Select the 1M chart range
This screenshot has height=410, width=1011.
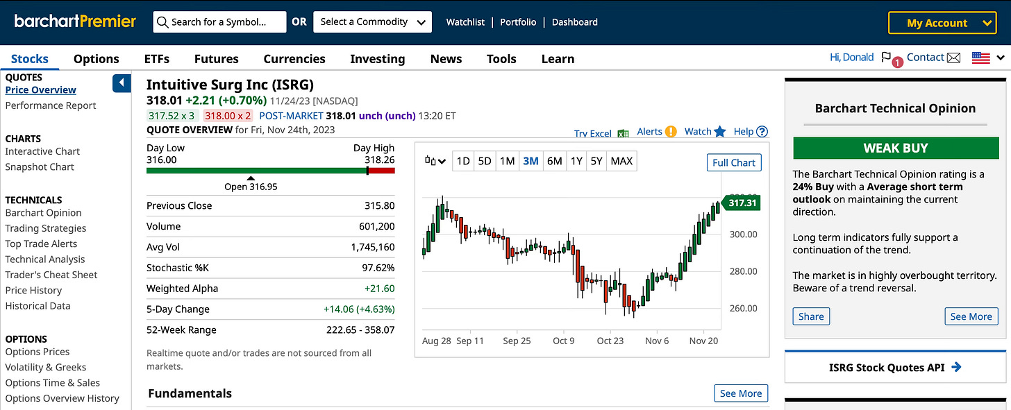click(x=507, y=161)
